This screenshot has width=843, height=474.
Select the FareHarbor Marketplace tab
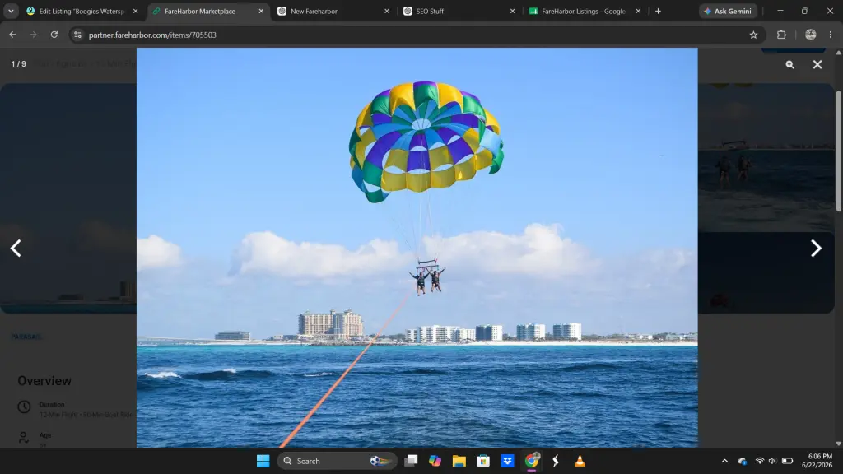coord(200,11)
